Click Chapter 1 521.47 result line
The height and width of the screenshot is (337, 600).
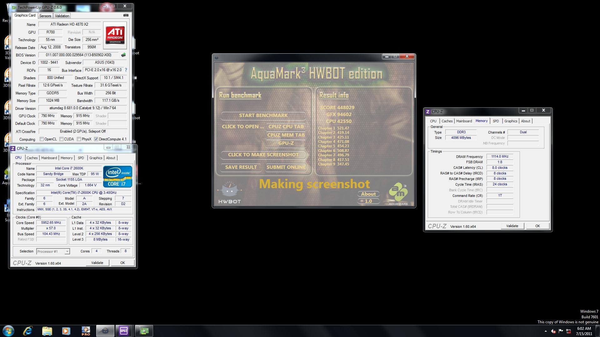pos(333,128)
